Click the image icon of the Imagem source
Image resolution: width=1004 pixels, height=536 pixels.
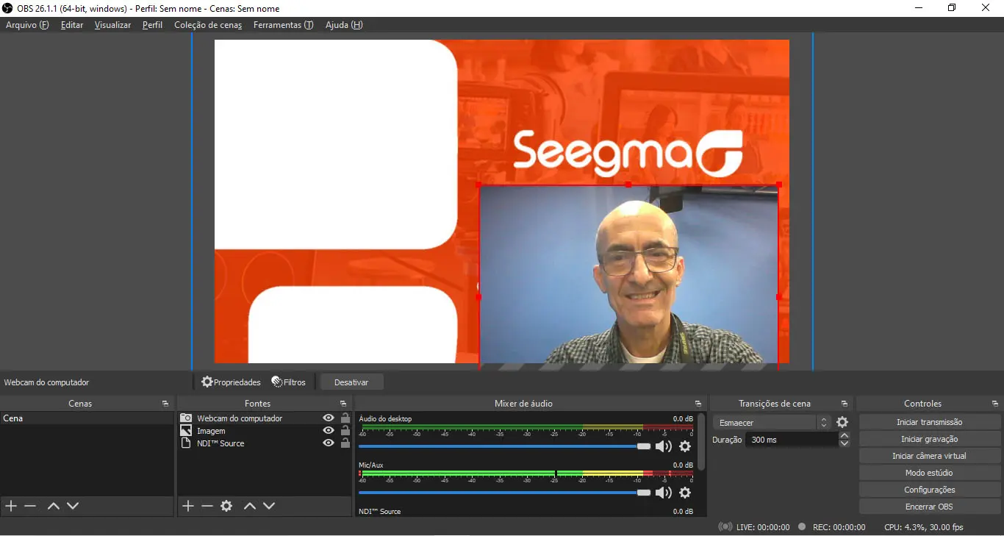(x=186, y=431)
